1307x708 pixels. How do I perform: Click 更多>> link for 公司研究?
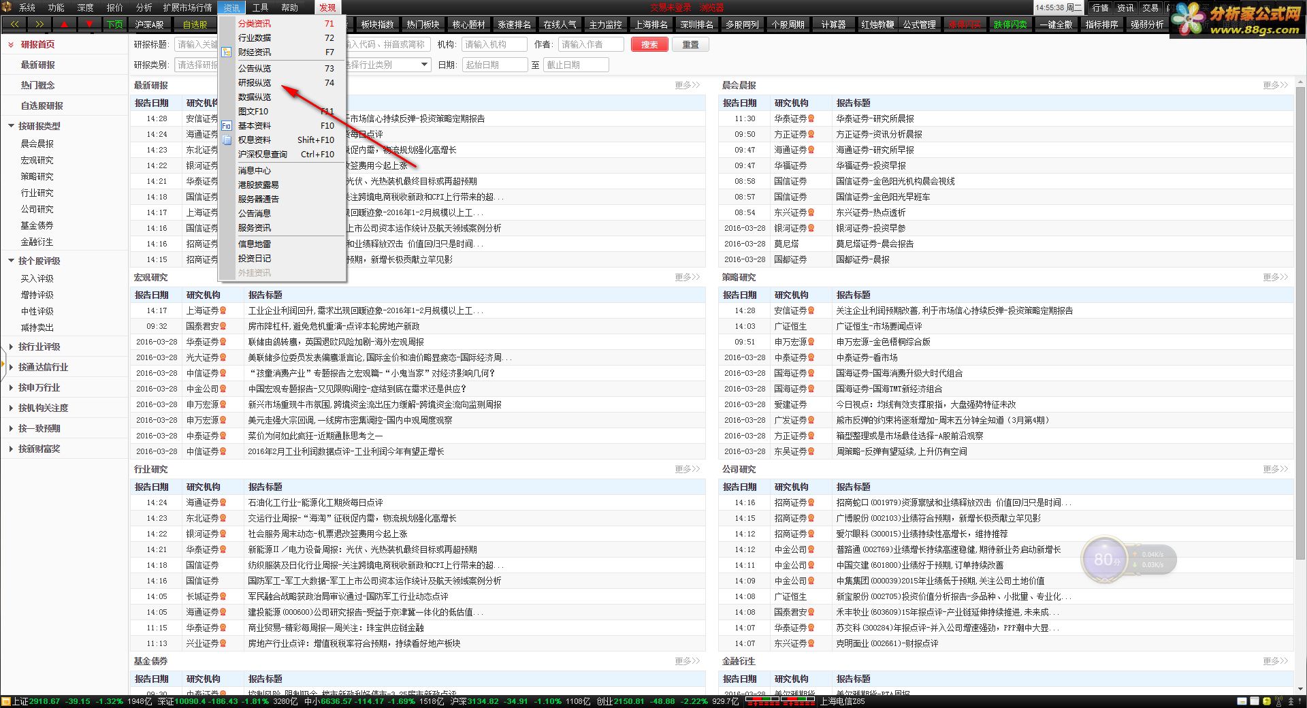coord(1275,469)
